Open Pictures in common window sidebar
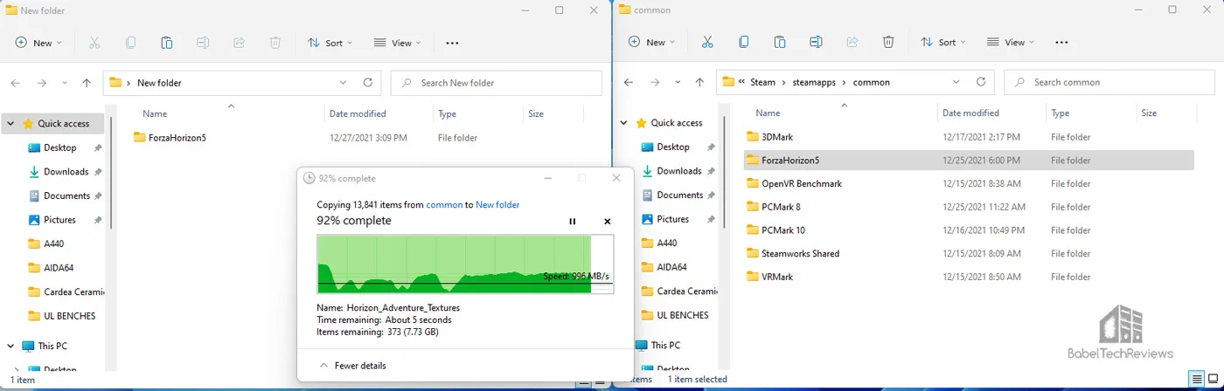 [x=664, y=219]
